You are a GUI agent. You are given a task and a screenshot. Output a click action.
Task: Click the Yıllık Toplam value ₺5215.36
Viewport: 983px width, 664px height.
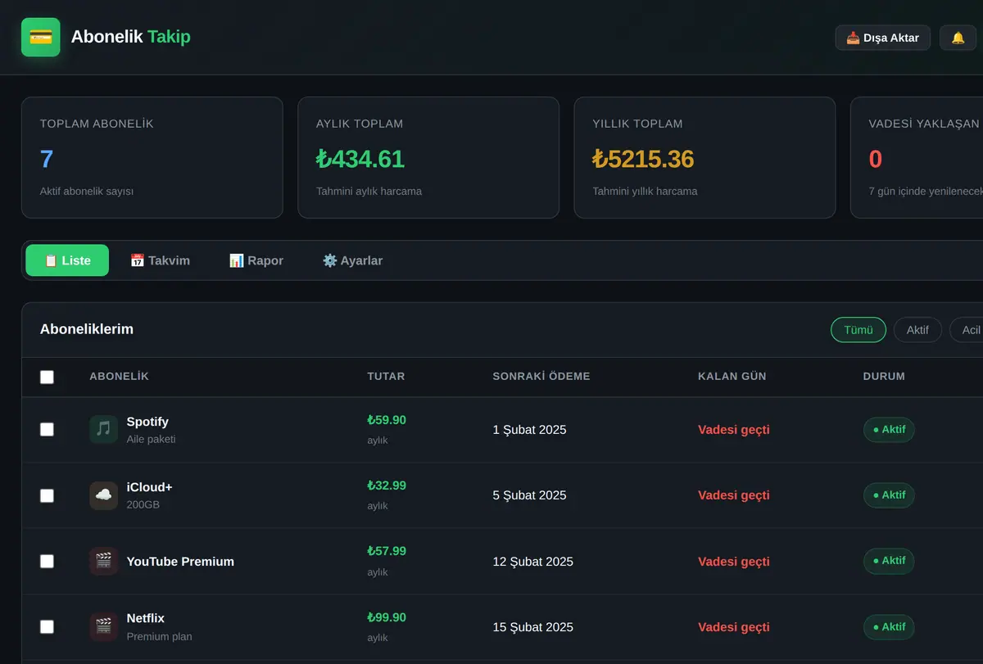point(643,159)
